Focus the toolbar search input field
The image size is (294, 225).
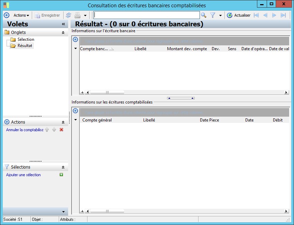click(147, 15)
